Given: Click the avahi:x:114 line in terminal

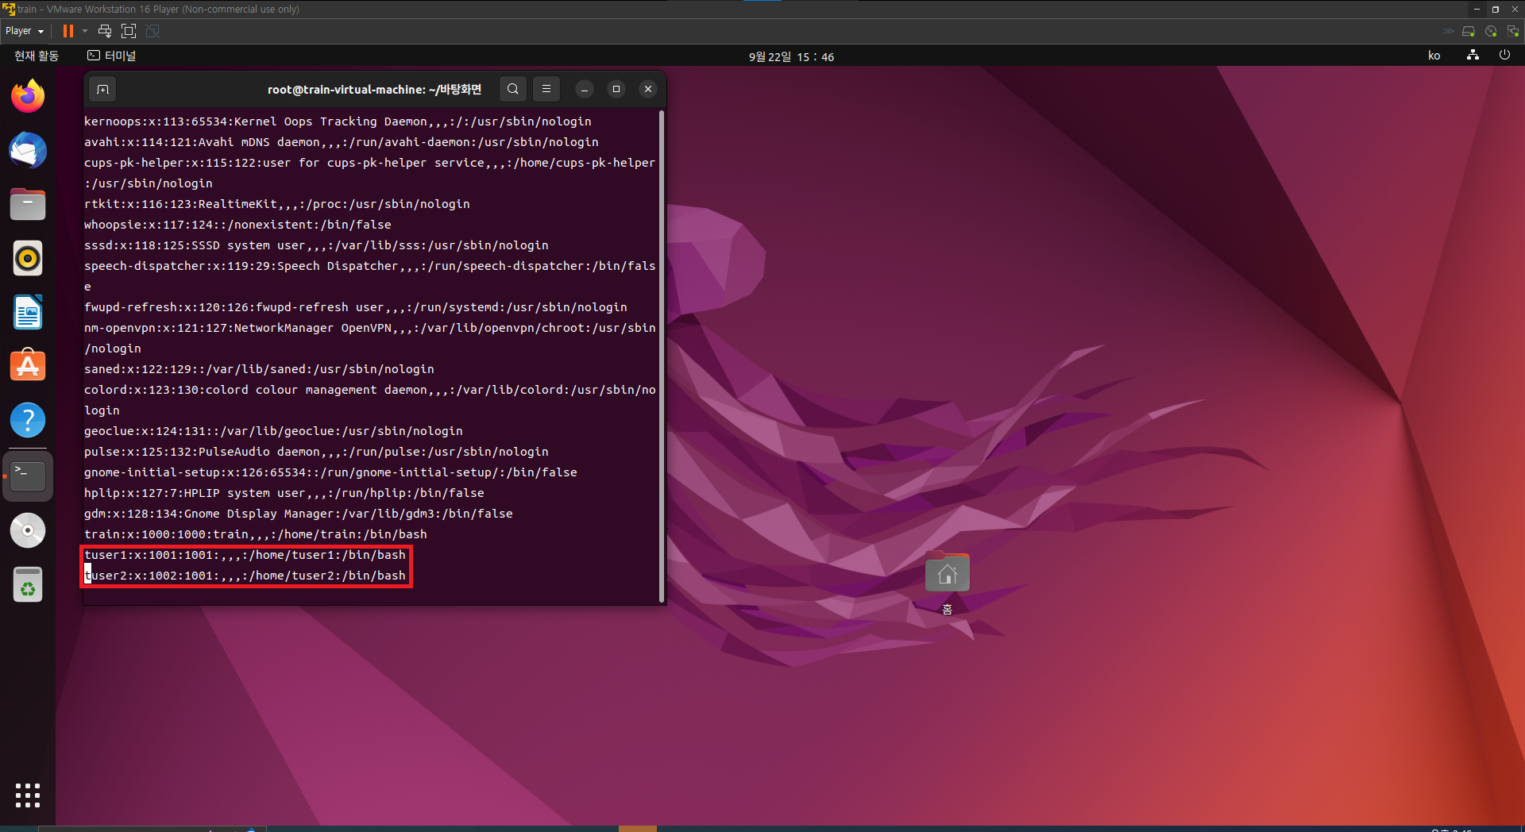Looking at the screenshot, I should [x=342, y=142].
